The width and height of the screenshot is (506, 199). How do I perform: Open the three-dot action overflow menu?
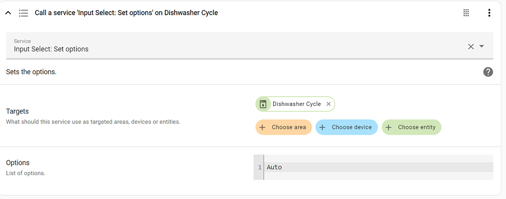489,13
